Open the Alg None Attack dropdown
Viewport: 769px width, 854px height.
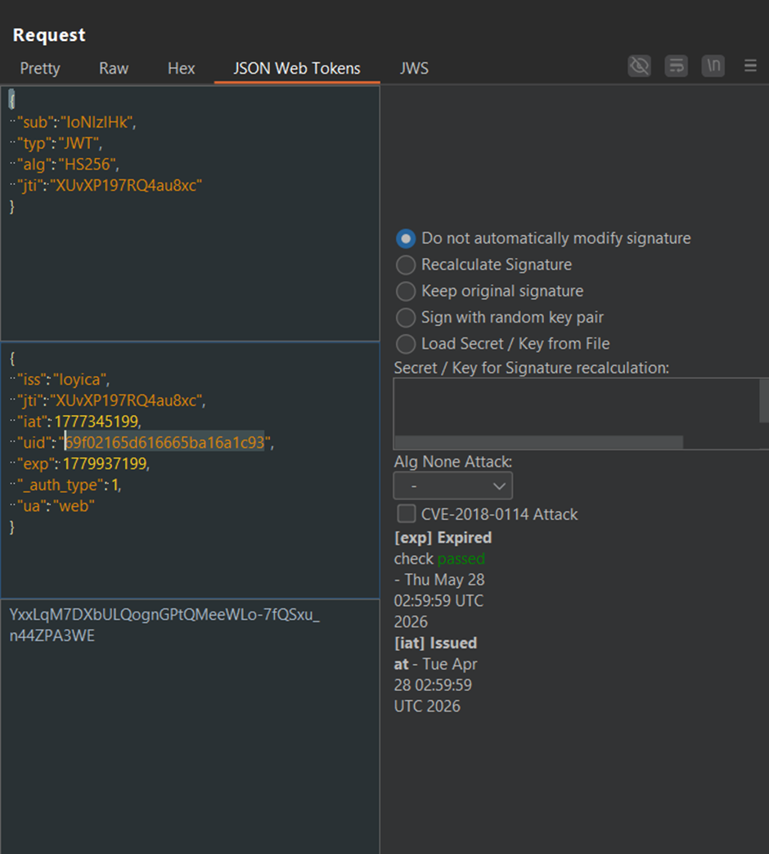pos(452,486)
